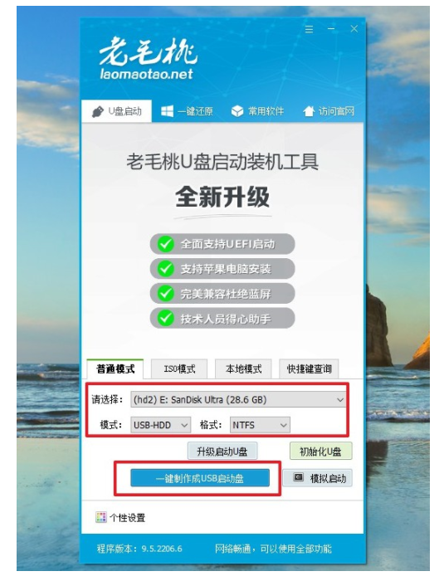
Task: Click the screen icon on 模拟启动 button
Action: [298, 477]
